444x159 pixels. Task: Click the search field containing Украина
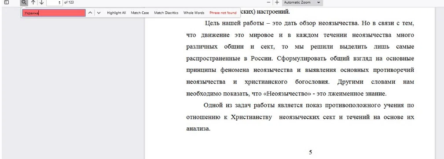point(54,13)
